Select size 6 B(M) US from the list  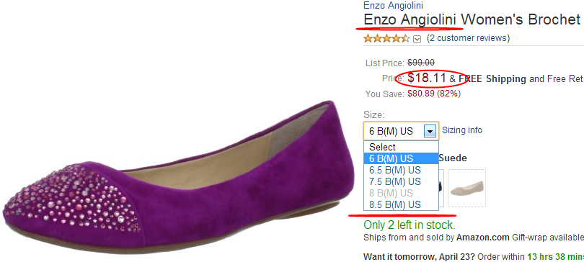pos(401,158)
